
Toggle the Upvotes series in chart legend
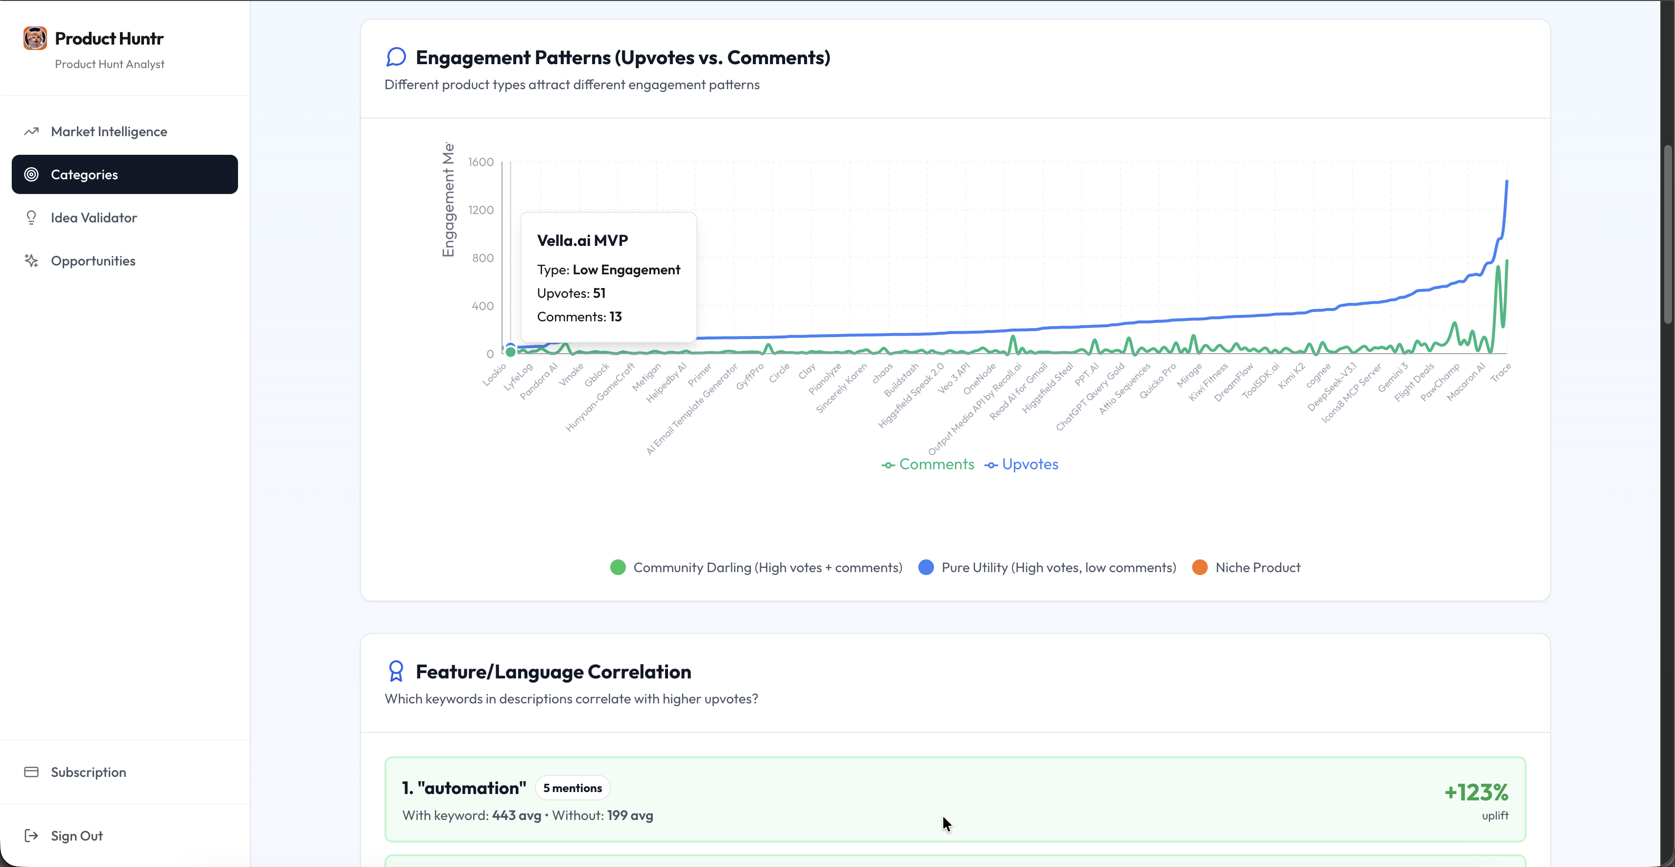point(1022,464)
